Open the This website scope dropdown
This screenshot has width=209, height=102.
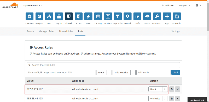click(x=124, y=73)
